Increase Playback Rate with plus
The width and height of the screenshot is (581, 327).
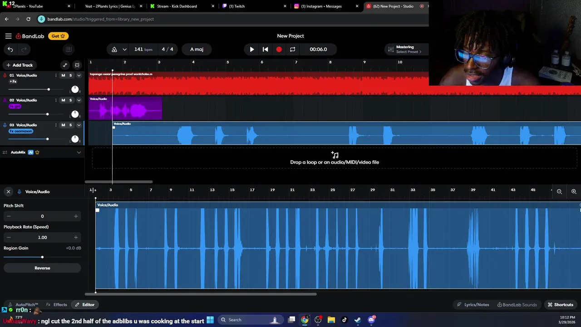(x=76, y=237)
